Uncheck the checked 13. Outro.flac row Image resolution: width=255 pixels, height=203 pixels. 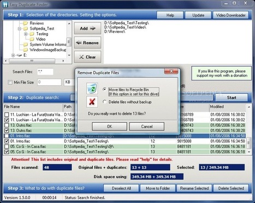(7, 130)
